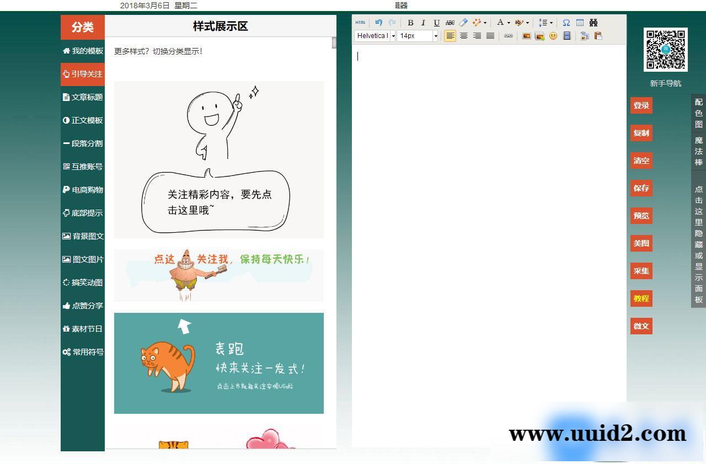The image size is (706, 464).
Task: Select the orange cat 表跑 template thumbnail
Action: (x=218, y=362)
